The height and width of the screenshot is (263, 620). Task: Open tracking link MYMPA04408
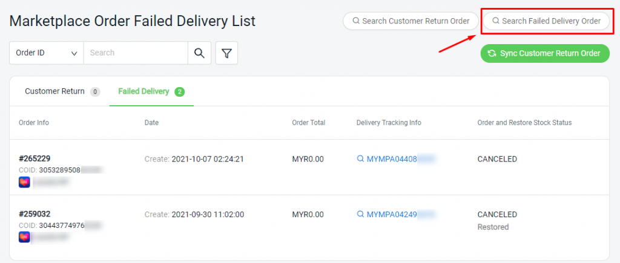point(392,159)
